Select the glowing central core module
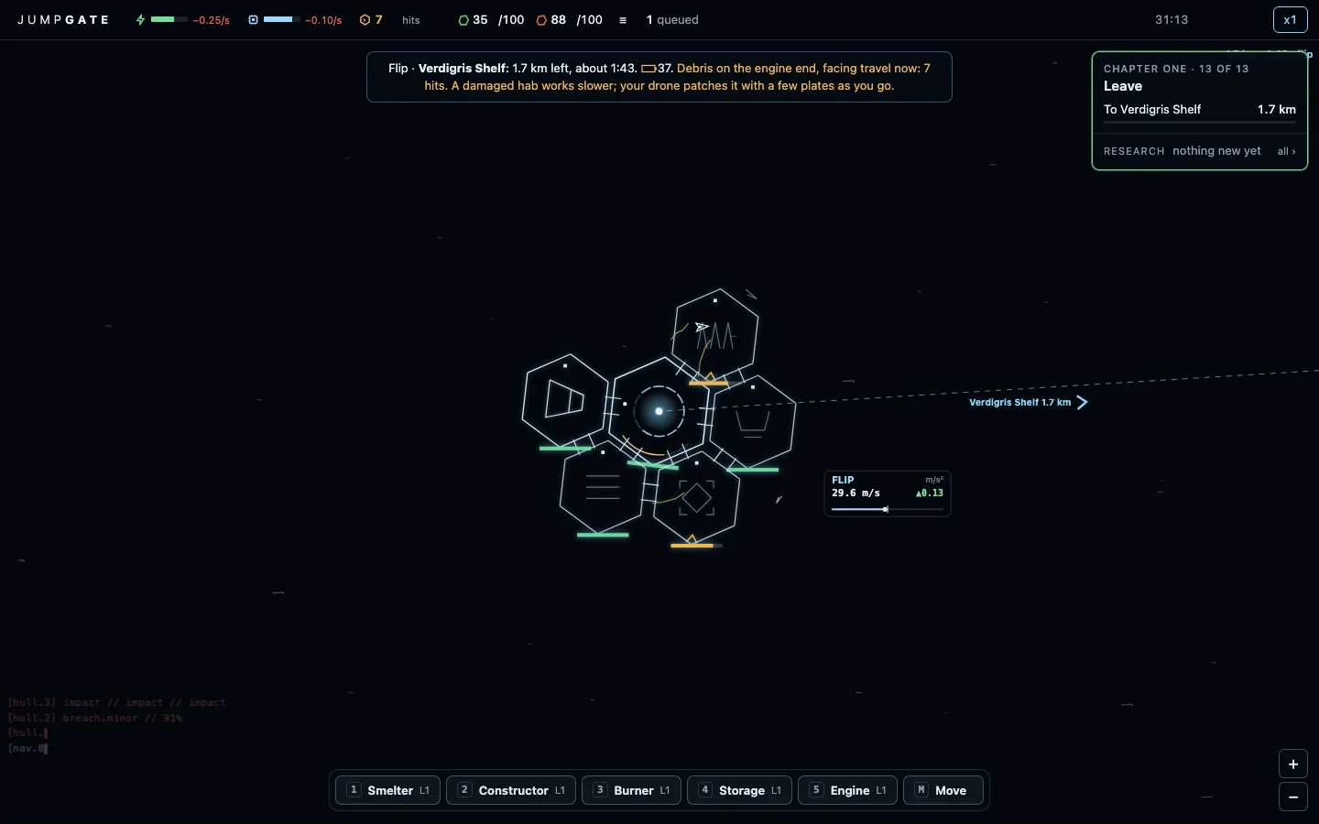The image size is (1319, 824). point(659,411)
